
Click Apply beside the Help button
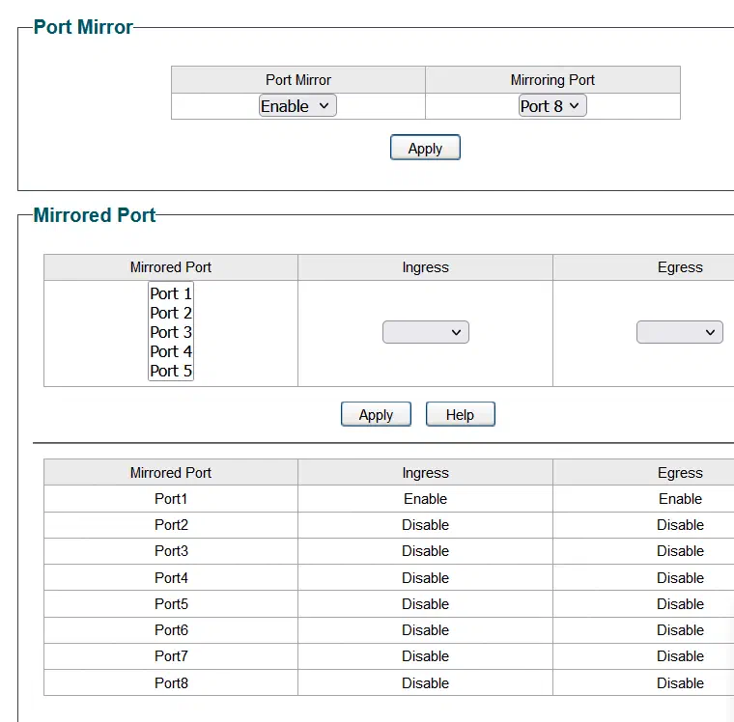[x=376, y=415]
